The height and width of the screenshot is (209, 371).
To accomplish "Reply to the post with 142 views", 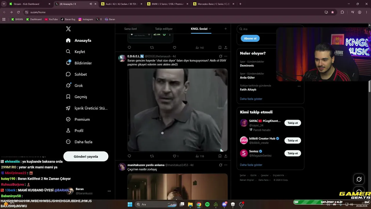I will click(129, 48).
